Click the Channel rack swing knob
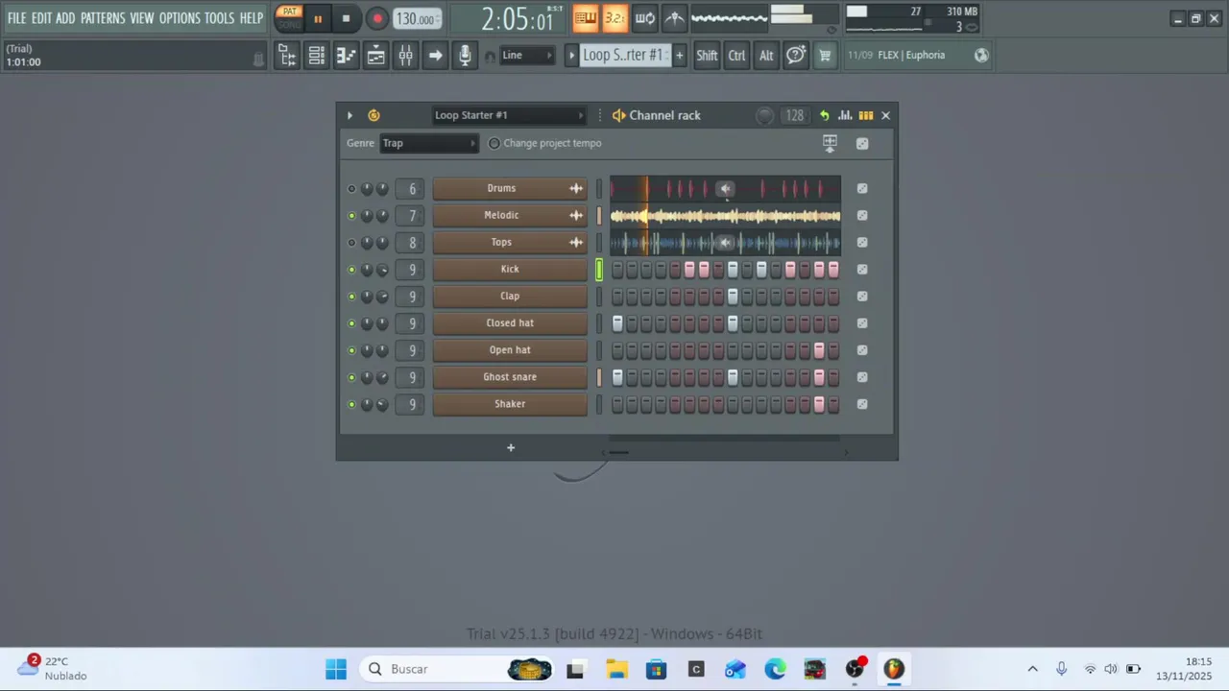The width and height of the screenshot is (1229, 691). [764, 115]
